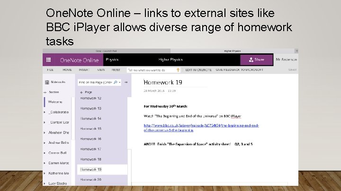Open Homework 13 page

(90, 108)
